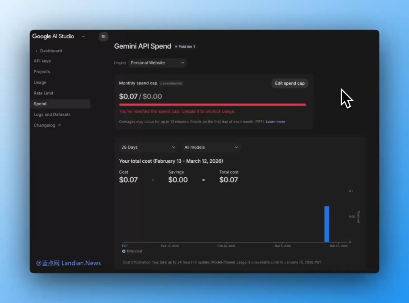Click the blue cost bar on March 12

click(326, 224)
